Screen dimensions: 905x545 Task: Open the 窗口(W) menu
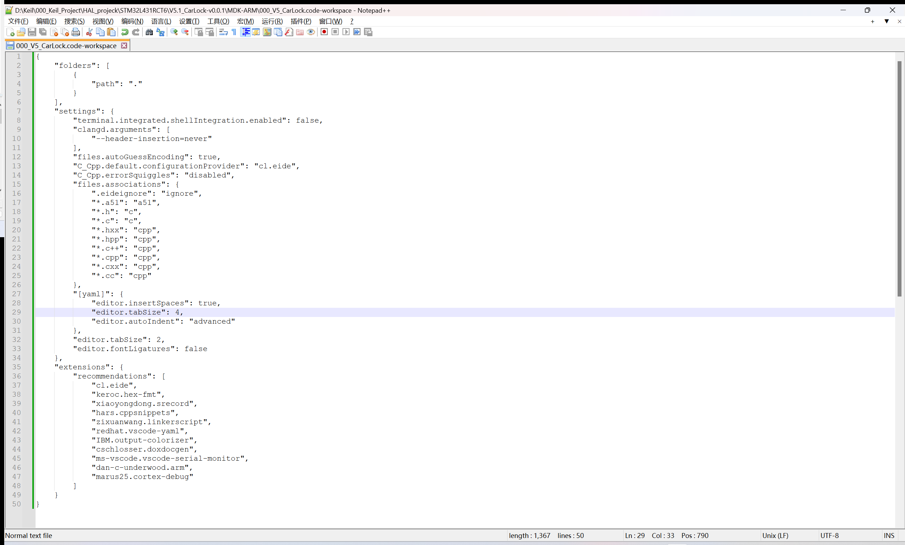pyautogui.click(x=331, y=21)
